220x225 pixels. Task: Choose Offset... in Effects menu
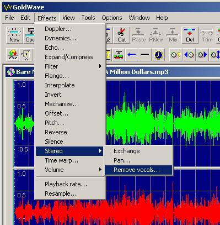coord(70,113)
